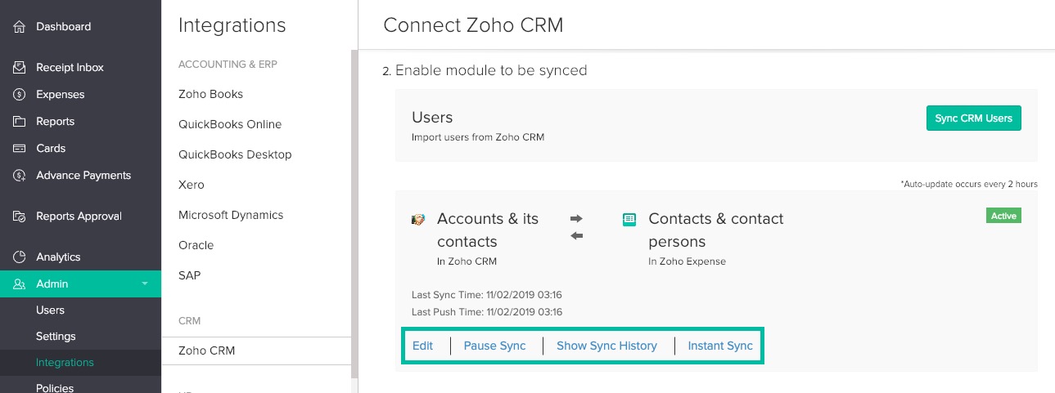This screenshot has width=1055, height=393.
Task: Click the Receipt Inbox icon
Action: (20, 68)
